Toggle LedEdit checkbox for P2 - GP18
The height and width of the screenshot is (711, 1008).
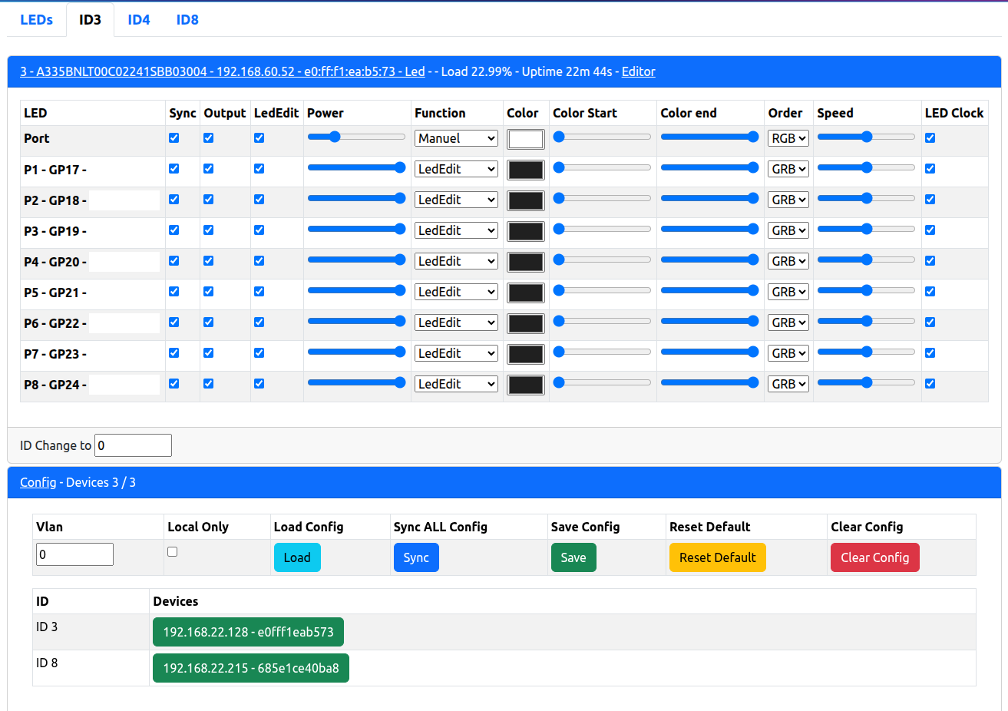(x=259, y=200)
